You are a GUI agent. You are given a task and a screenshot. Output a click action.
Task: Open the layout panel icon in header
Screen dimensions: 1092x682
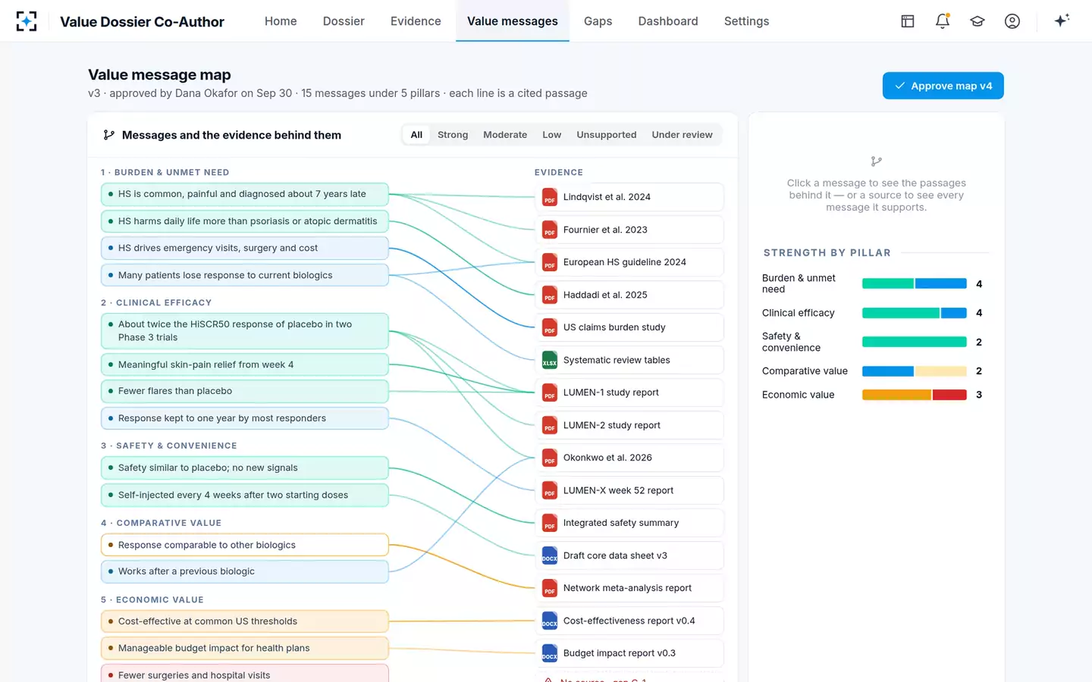[908, 21]
